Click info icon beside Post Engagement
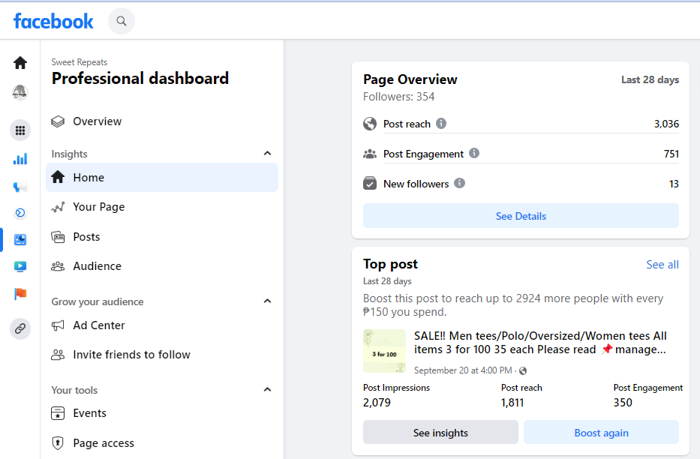 click(474, 154)
